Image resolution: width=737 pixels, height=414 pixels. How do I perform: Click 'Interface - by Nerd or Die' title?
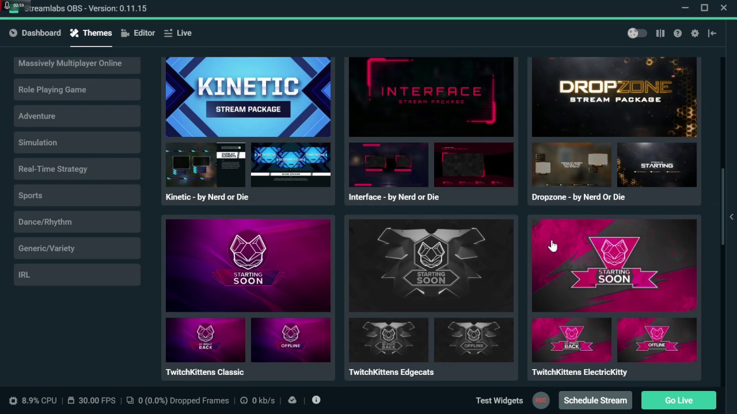coord(394,197)
